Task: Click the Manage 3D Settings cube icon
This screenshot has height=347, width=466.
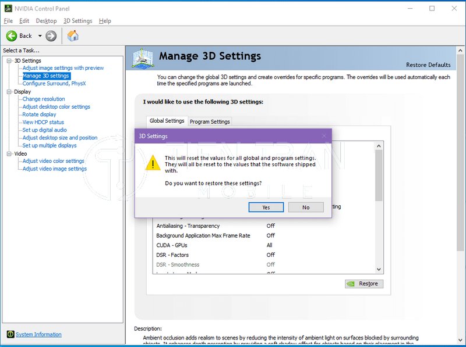Action: coord(143,58)
